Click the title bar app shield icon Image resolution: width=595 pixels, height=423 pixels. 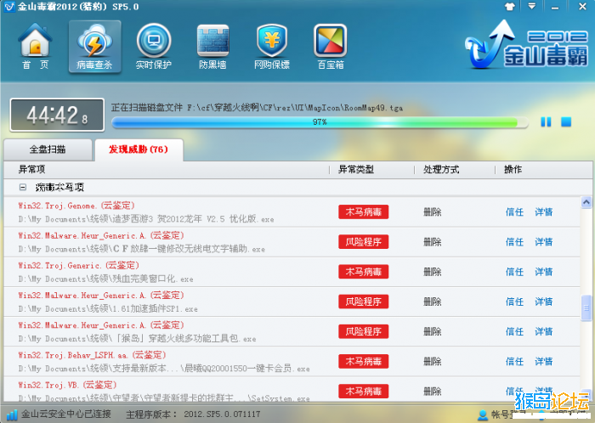[x=9, y=7]
